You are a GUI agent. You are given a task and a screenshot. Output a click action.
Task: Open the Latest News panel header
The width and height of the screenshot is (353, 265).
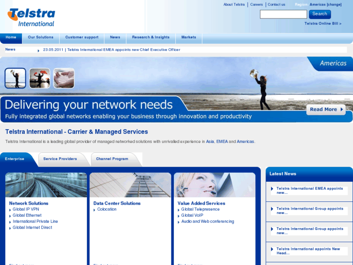309,174
